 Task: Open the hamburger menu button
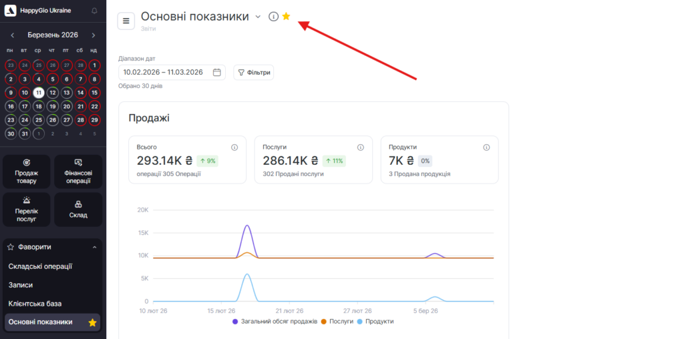(x=126, y=21)
